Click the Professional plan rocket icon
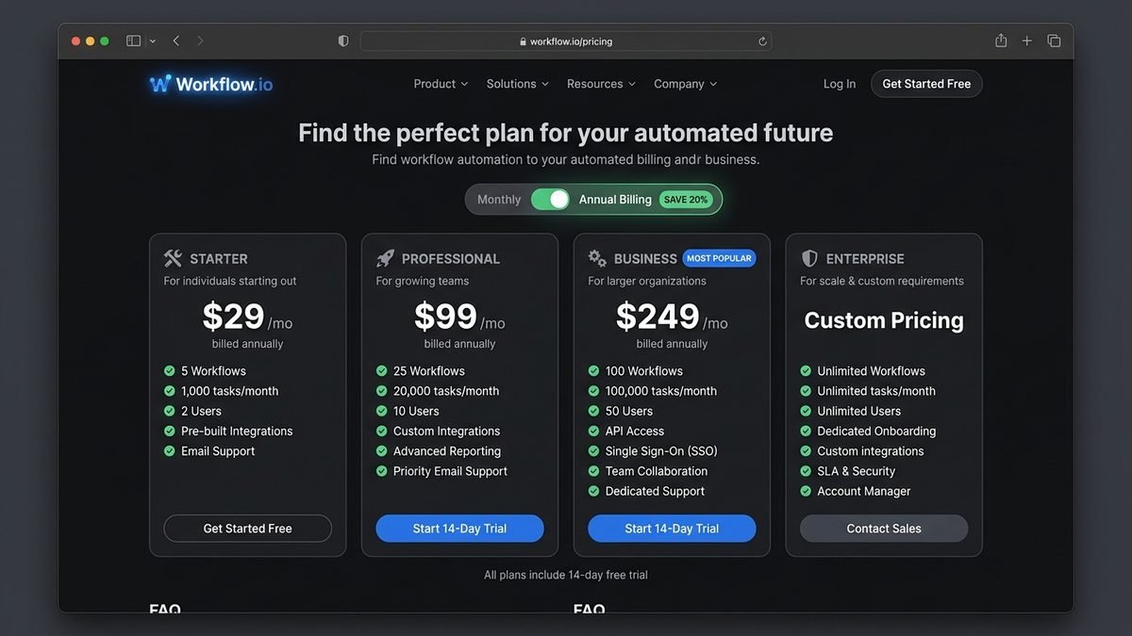This screenshot has width=1132, height=636. pyautogui.click(x=385, y=258)
